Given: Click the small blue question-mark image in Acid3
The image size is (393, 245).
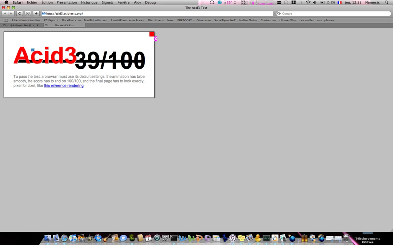Looking at the screenshot, I should [x=33, y=50].
